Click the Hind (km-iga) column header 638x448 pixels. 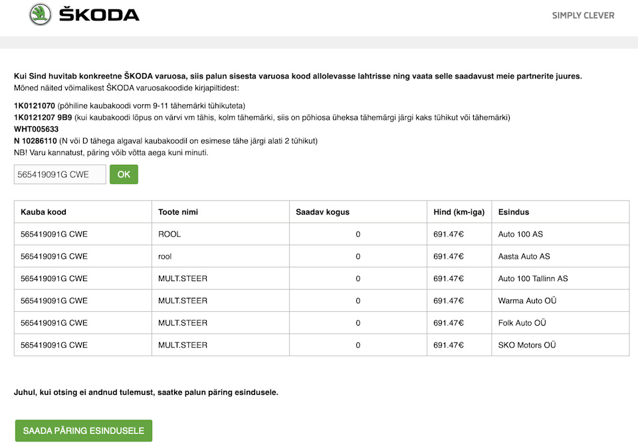pos(459,211)
